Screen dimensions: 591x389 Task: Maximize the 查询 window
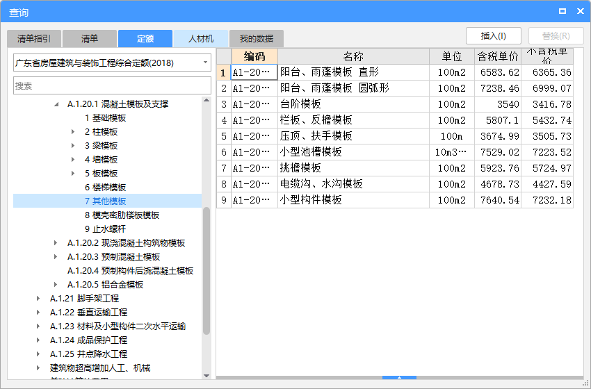point(562,11)
